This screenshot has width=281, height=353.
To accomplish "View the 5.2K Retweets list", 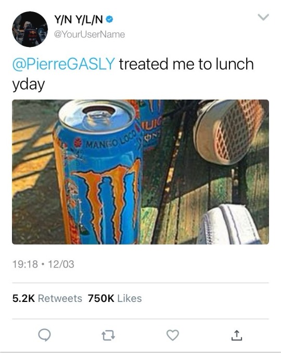I will (x=47, y=298).
